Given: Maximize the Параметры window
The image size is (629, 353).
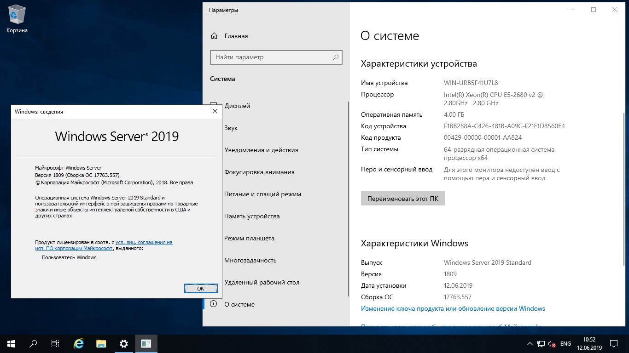Looking at the screenshot, I should point(594,10).
